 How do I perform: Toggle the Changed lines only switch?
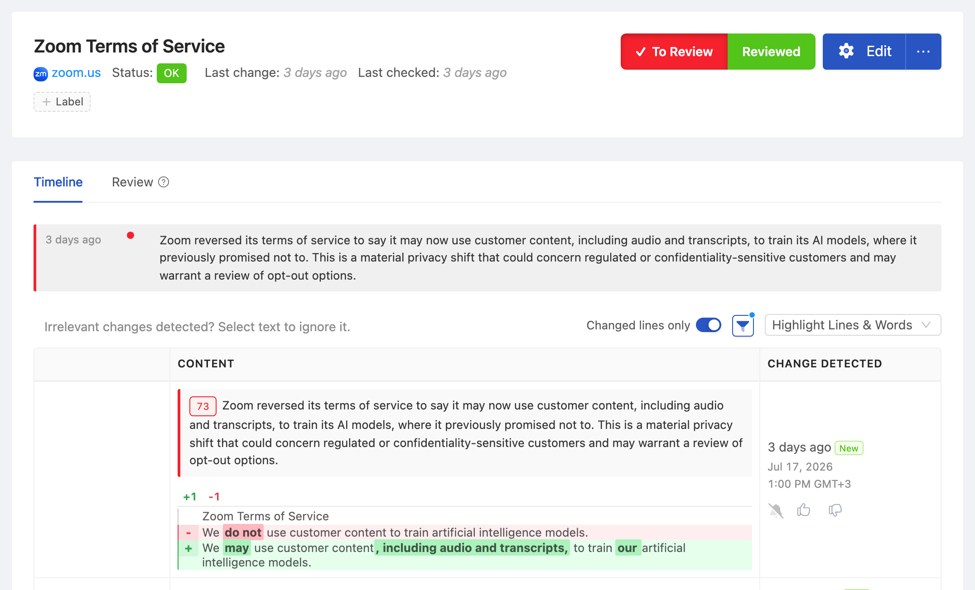pyautogui.click(x=709, y=325)
